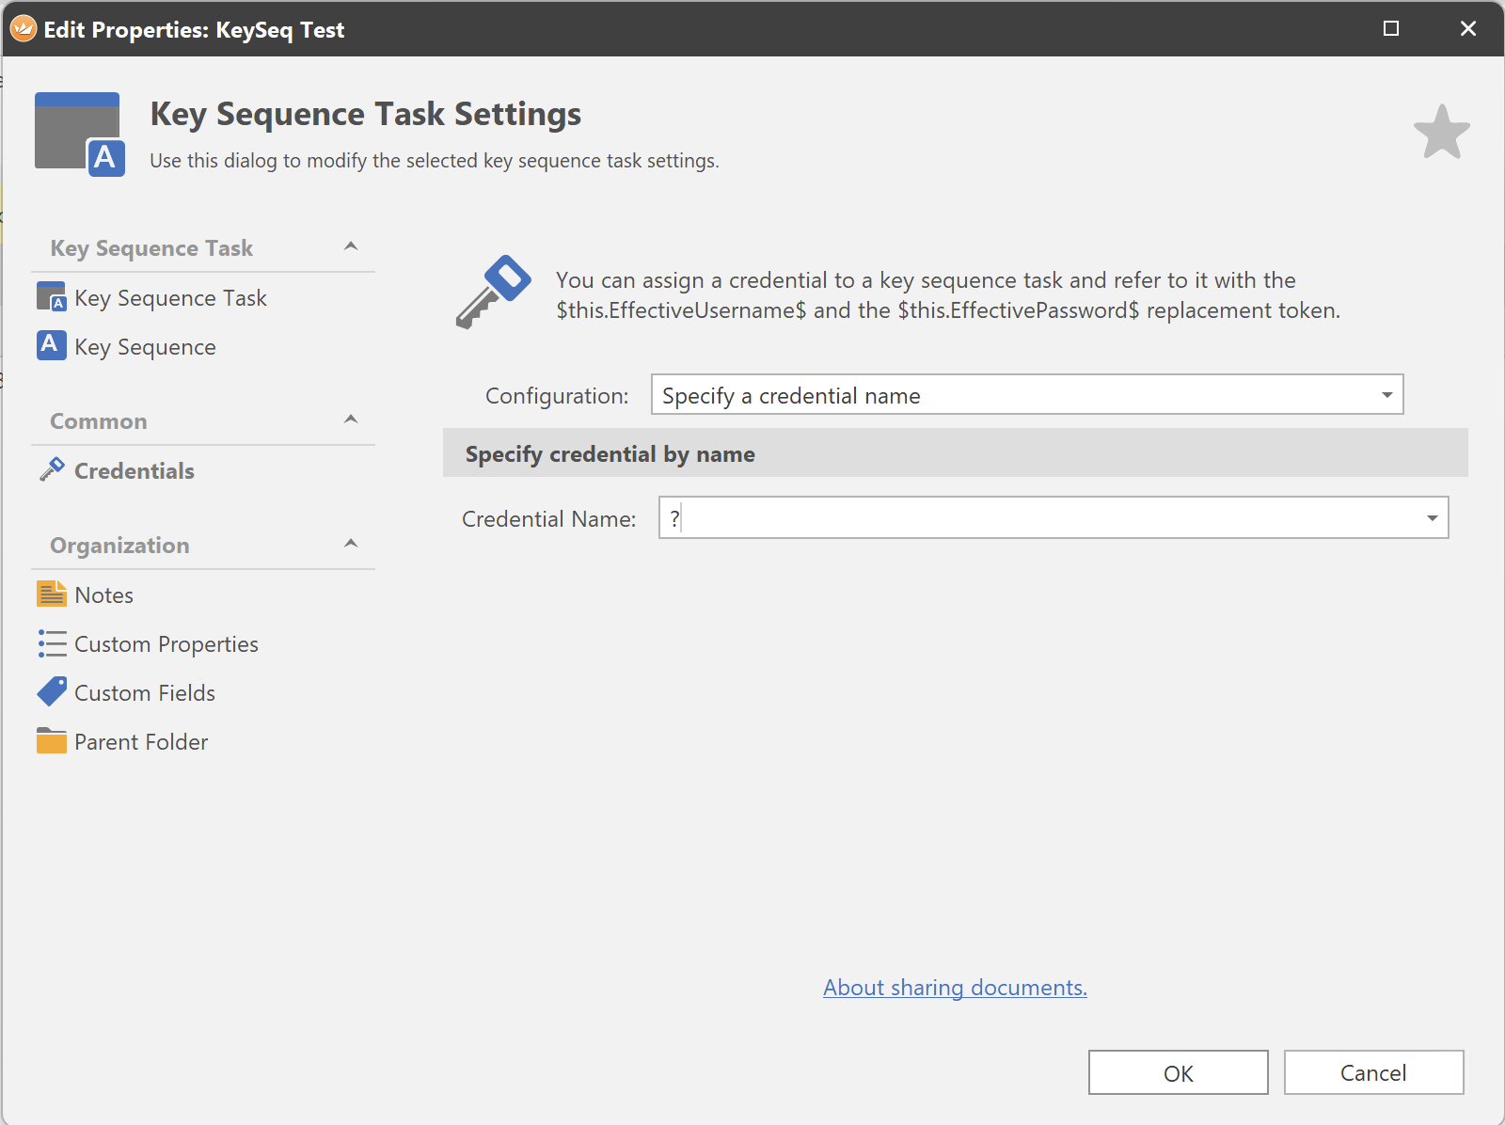This screenshot has width=1505, height=1125.
Task: Select the Custom Properties page
Action: [166, 644]
